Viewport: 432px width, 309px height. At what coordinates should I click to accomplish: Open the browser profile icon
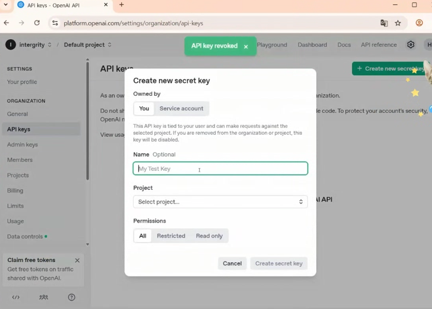419,23
